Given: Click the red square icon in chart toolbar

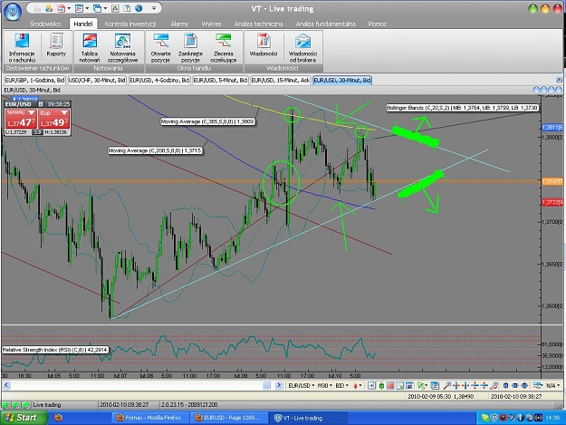Looking at the screenshot, I should click(x=390, y=386).
